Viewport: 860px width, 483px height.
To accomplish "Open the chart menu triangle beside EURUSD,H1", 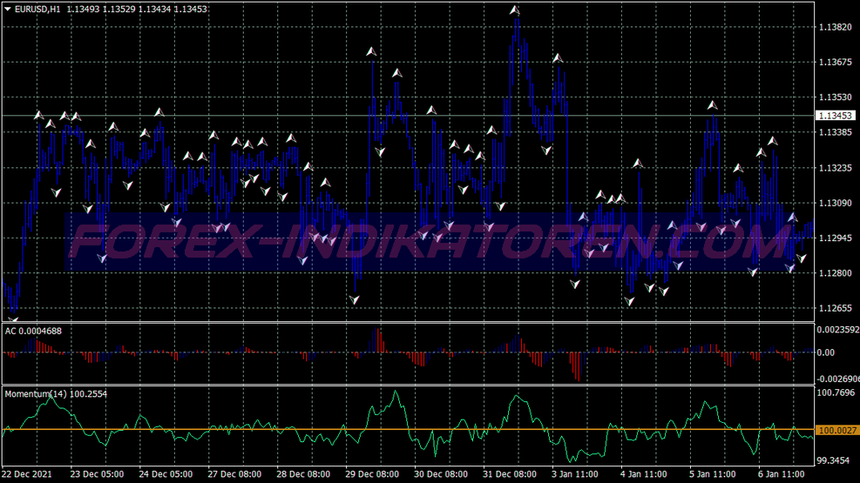I will point(7,10).
